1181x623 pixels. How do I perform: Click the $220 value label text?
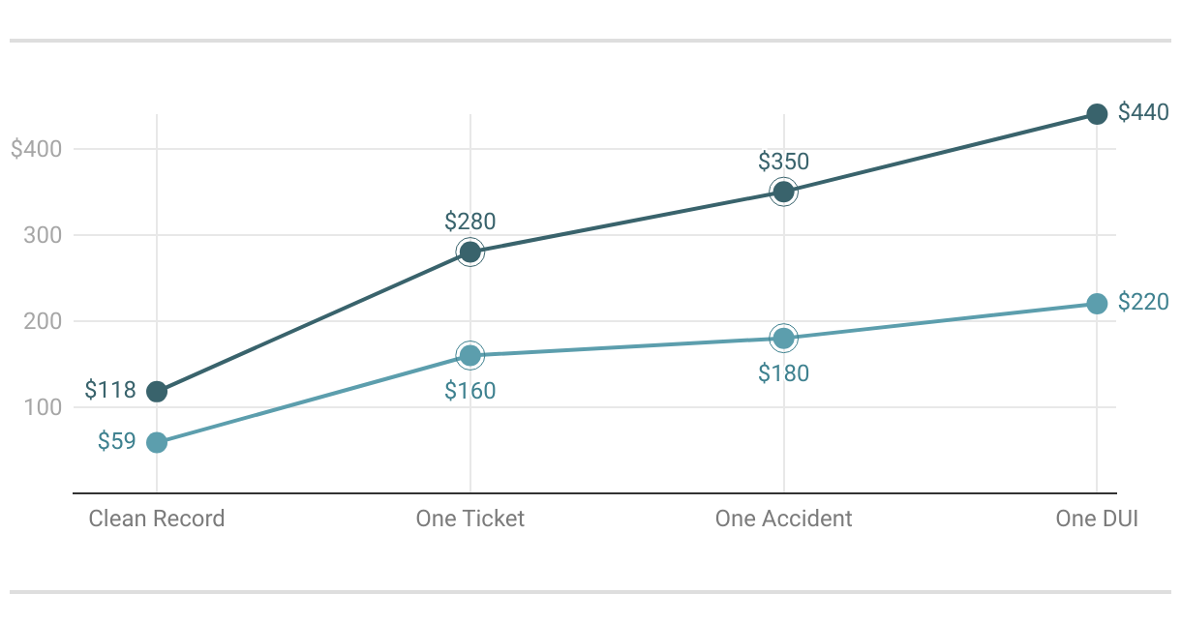point(1143,302)
